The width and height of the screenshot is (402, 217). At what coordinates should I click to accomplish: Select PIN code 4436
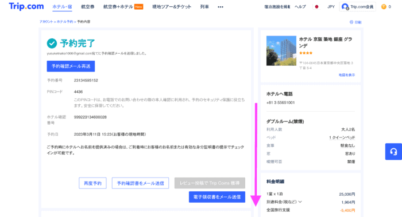(x=78, y=92)
